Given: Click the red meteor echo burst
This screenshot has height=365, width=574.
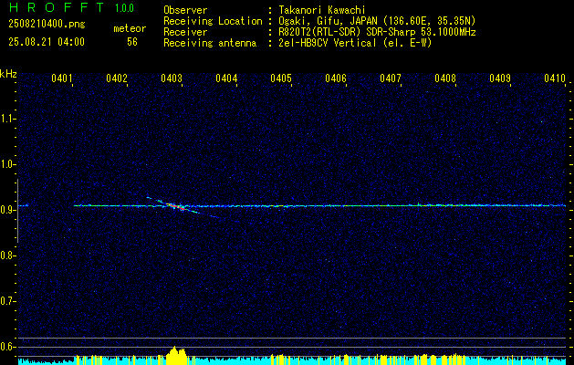Looking at the screenshot, I should 176,207.
